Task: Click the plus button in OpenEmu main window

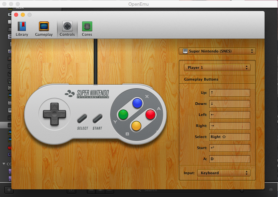Action: coord(9,190)
